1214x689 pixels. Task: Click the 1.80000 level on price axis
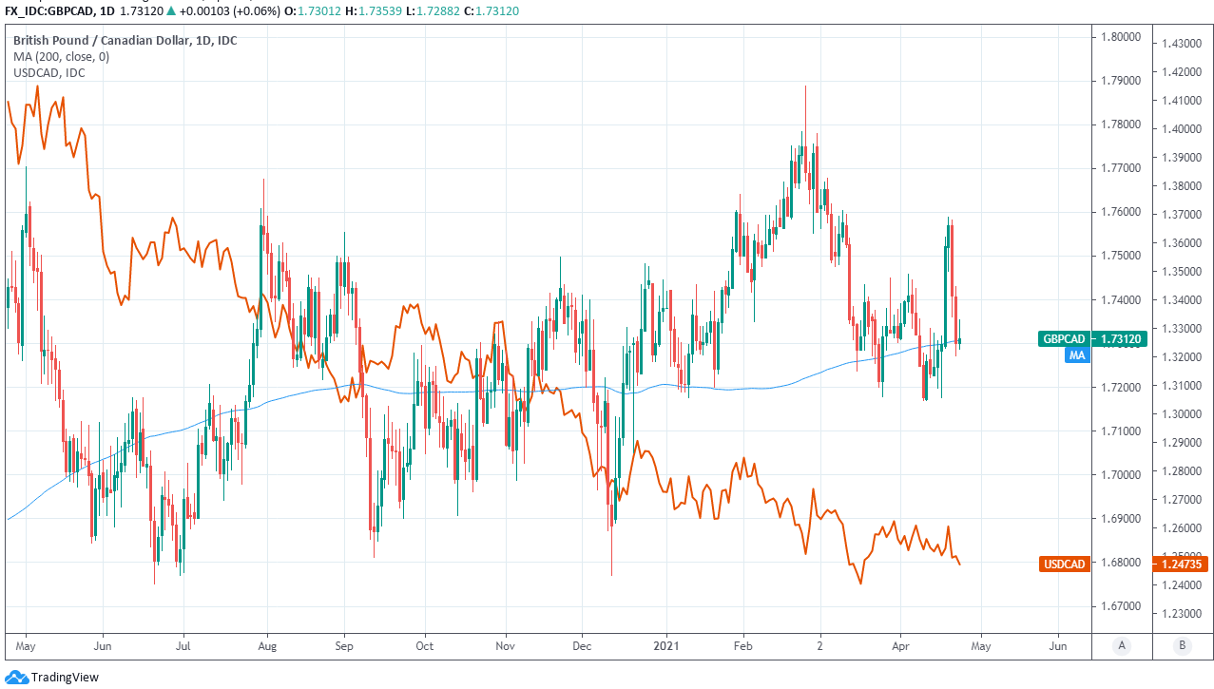click(1120, 37)
